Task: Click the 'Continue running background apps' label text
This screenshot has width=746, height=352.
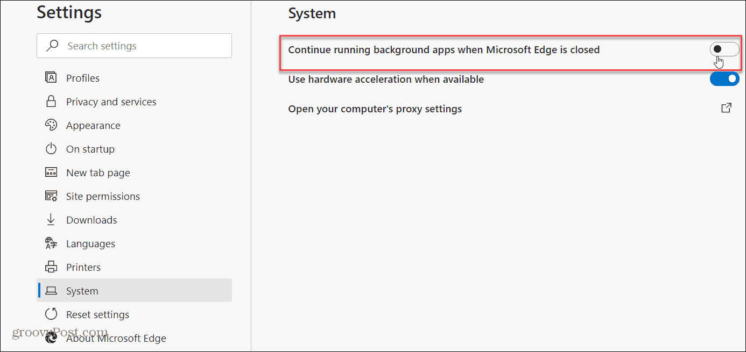Action: click(x=444, y=49)
